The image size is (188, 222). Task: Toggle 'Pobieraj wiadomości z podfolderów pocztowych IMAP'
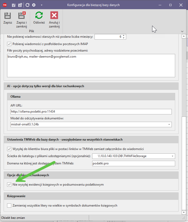[9, 44]
